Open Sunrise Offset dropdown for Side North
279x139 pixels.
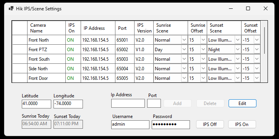[x=203, y=68]
